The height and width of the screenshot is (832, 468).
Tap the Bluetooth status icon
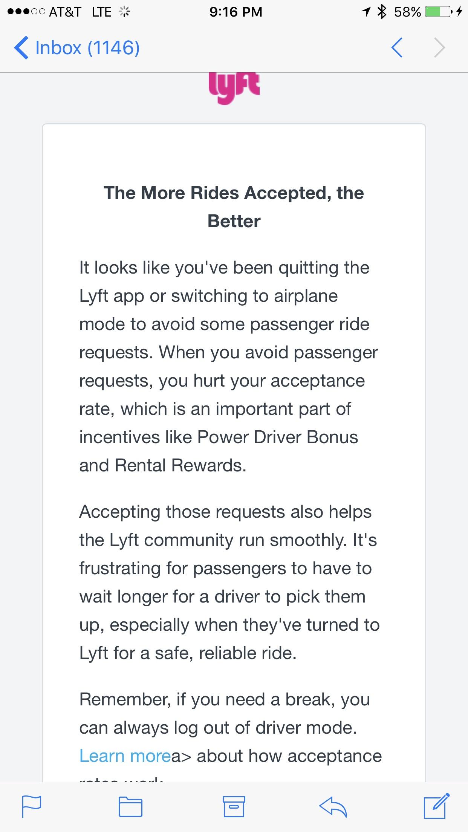click(382, 12)
